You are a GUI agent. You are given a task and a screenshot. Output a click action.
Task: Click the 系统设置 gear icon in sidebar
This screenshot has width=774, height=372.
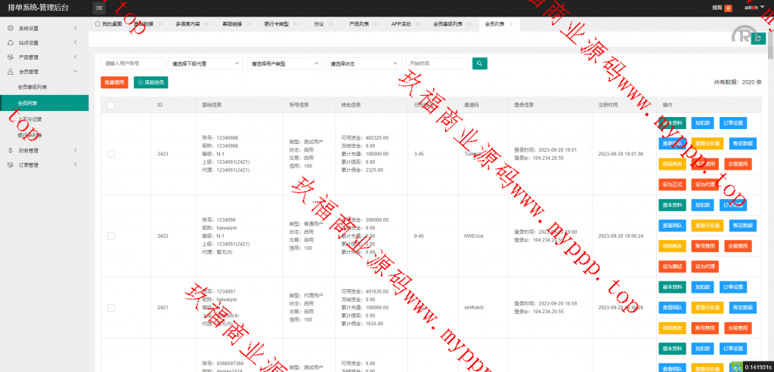tap(10, 29)
